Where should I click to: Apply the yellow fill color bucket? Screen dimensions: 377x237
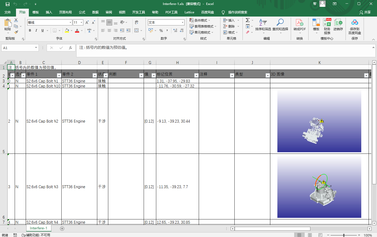(67, 30)
